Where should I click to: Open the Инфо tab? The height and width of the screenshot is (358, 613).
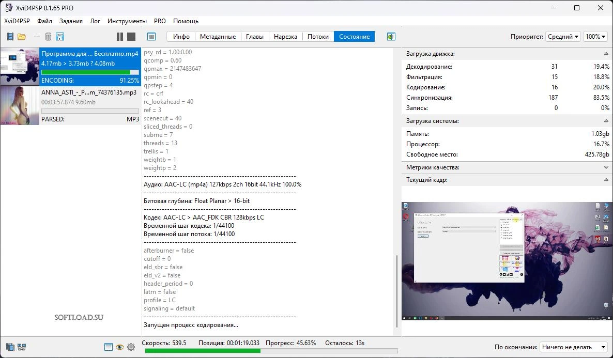pos(181,36)
